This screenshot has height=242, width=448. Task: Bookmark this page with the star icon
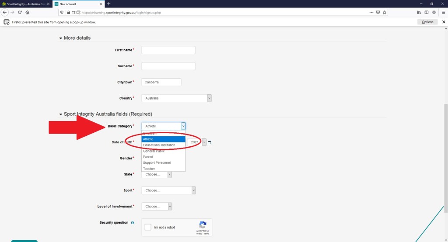click(385, 12)
